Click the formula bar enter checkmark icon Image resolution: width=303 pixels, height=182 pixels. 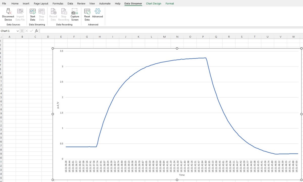[x=31, y=31]
